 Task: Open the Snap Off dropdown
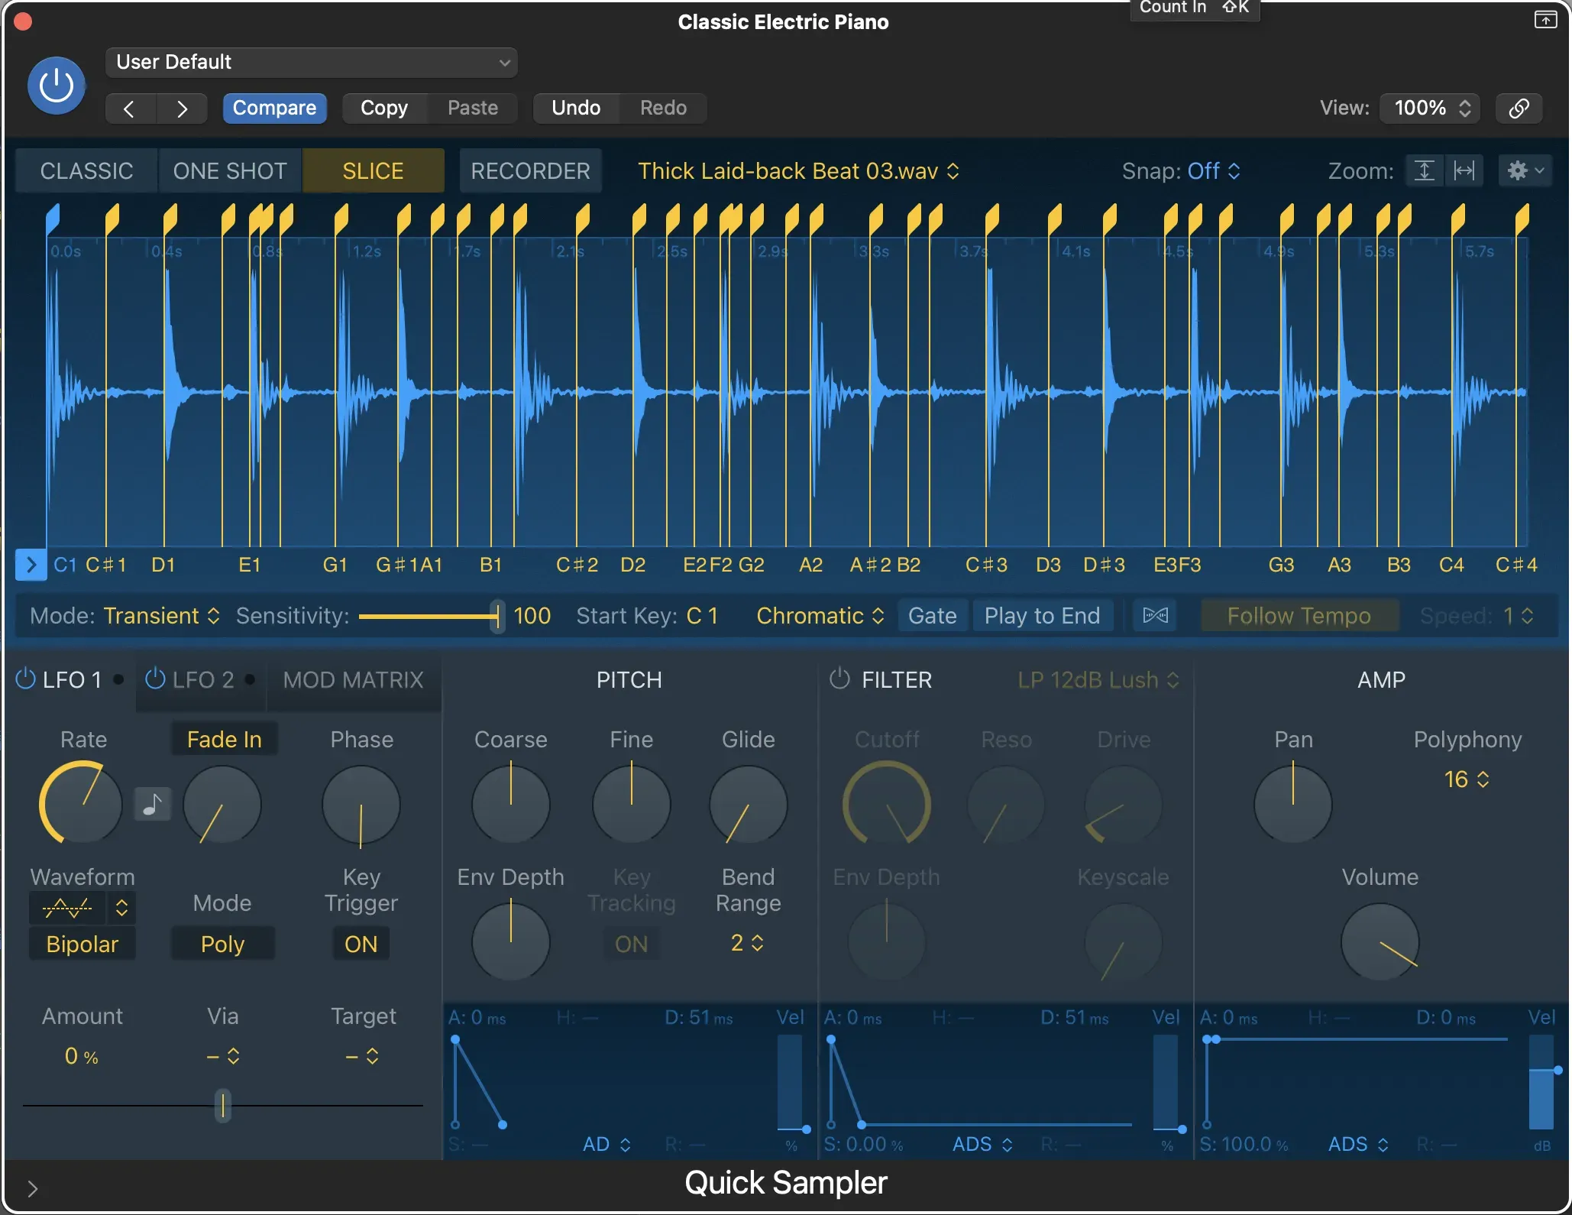click(x=1214, y=170)
